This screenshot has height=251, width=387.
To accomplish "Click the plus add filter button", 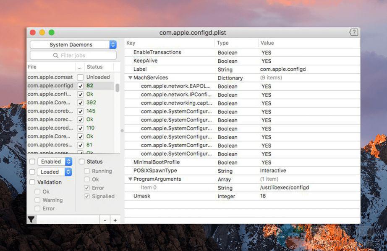I will (x=115, y=220).
